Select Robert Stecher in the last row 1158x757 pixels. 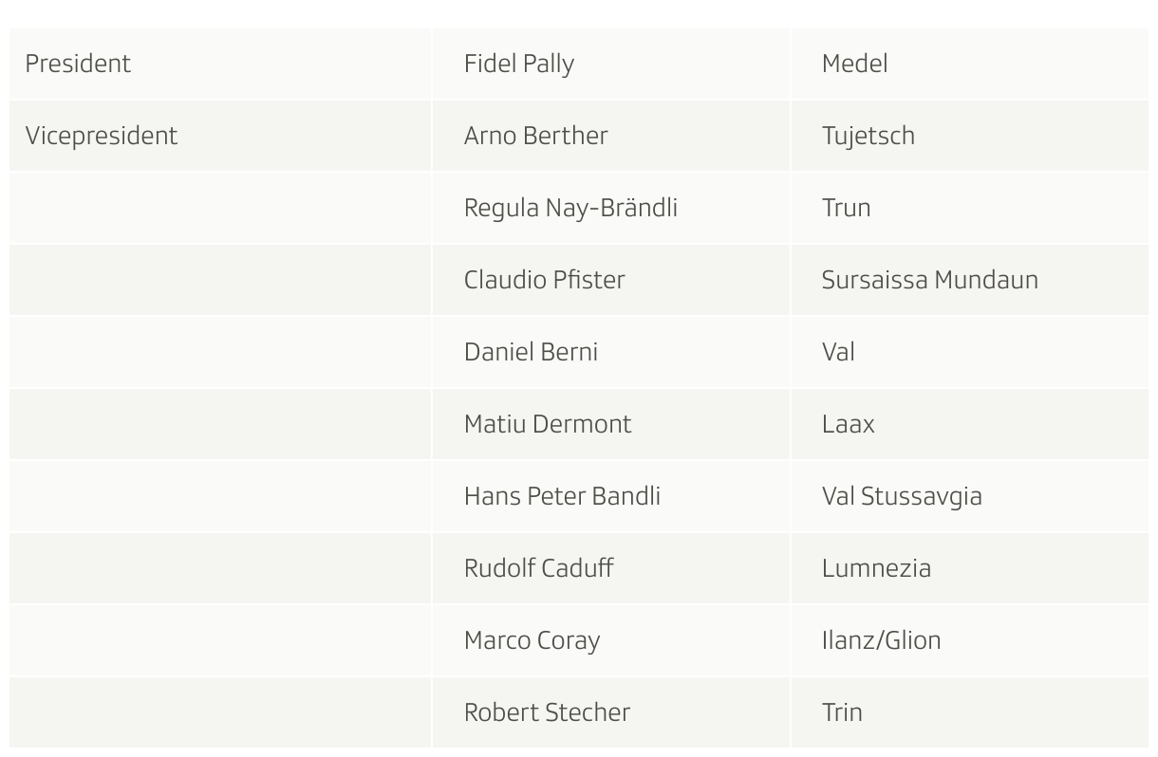(547, 712)
